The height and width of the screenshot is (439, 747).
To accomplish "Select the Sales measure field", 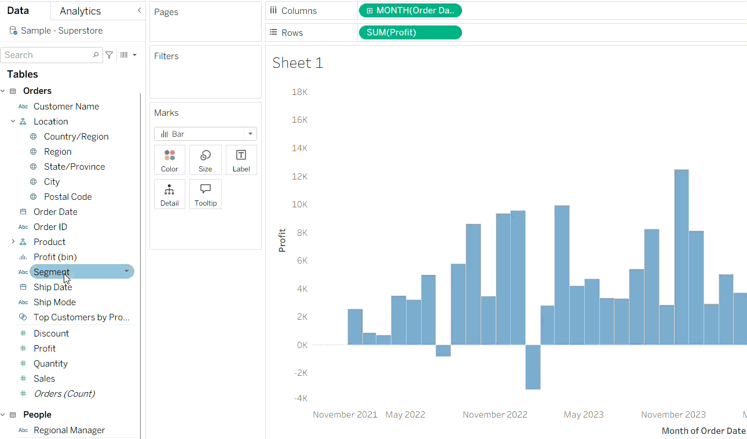I will [44, 379].
